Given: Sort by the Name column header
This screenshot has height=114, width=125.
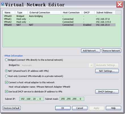Looking at the screenshot, I should tap(9, 12).
